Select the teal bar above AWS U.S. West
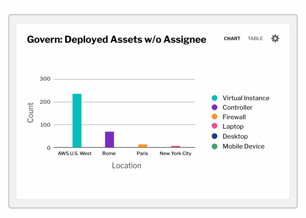The width and height of the screenshot is (306, 218). (77, 119)
